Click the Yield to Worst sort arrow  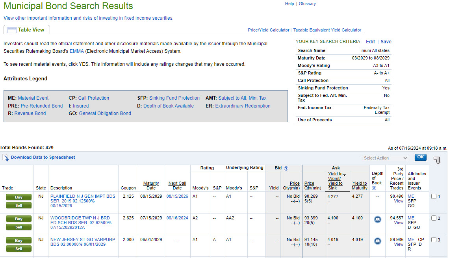[345, 175]
